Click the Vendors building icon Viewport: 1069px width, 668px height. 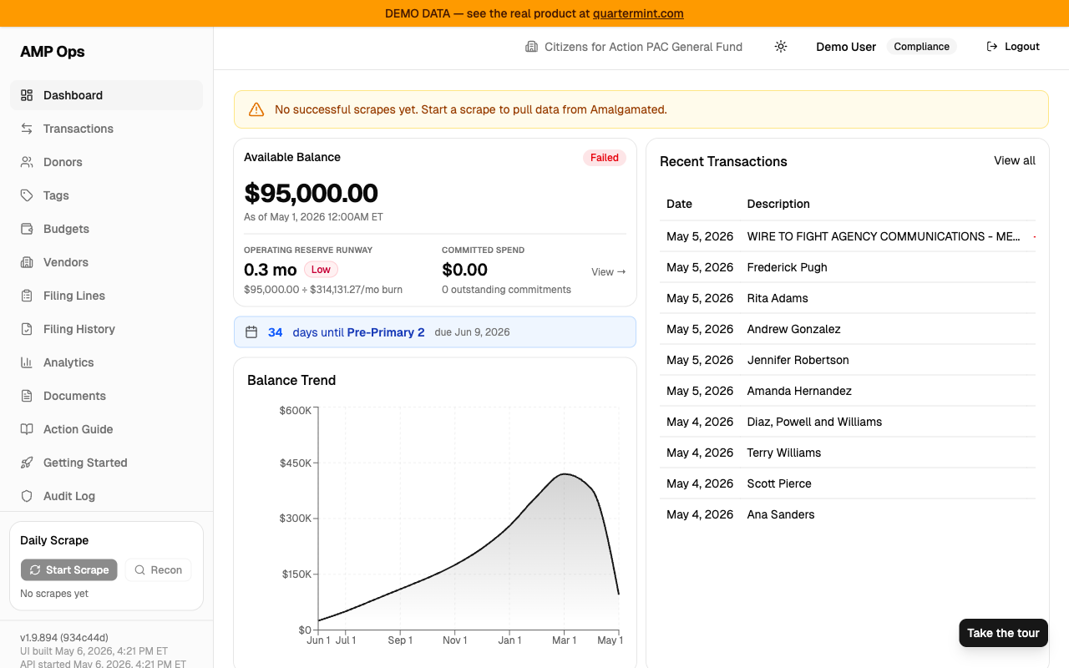(x=27, y=262)
